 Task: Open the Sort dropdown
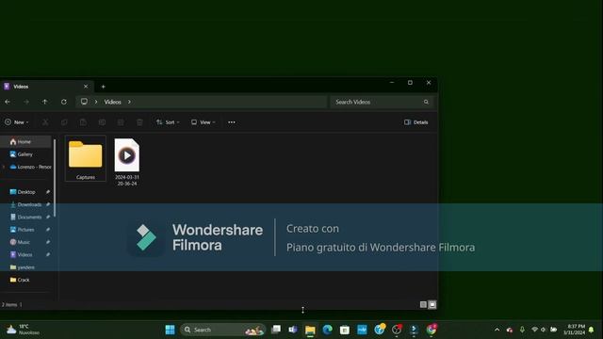pos(168,122)
